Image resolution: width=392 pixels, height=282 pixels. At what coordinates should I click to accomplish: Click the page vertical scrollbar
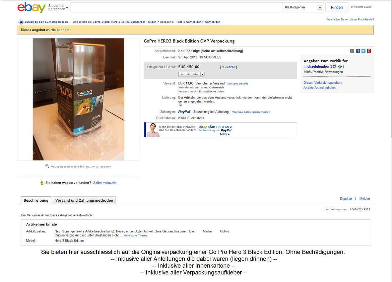click(x=390, y=69)
